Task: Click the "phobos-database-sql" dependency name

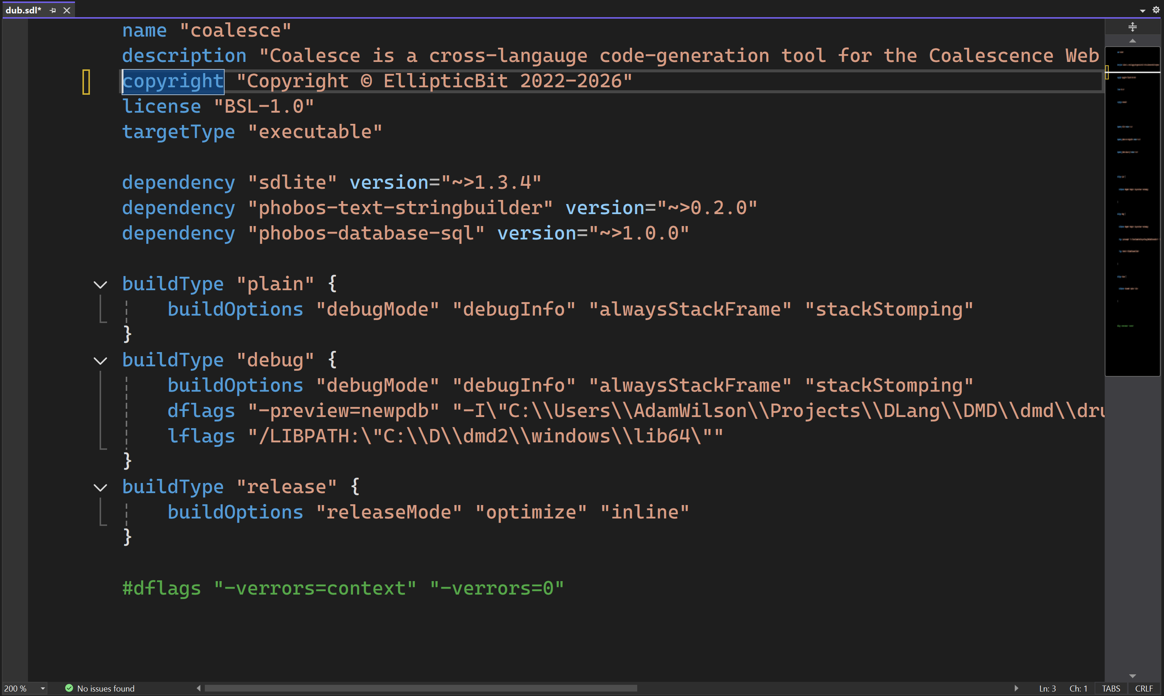Action: point(366,233)
